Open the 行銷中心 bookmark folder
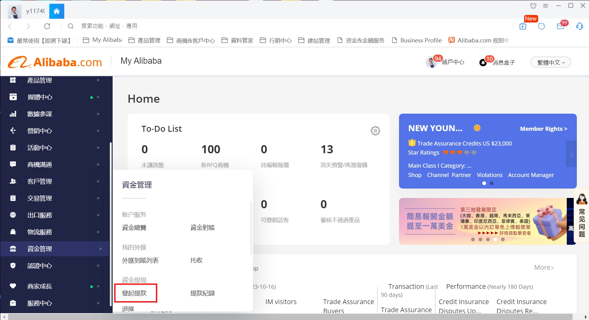The height and width of the screenshot is (320, 589). 276,40
